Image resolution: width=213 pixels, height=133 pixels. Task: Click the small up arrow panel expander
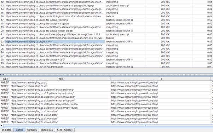pyautogui.click(x=1, y=74)
